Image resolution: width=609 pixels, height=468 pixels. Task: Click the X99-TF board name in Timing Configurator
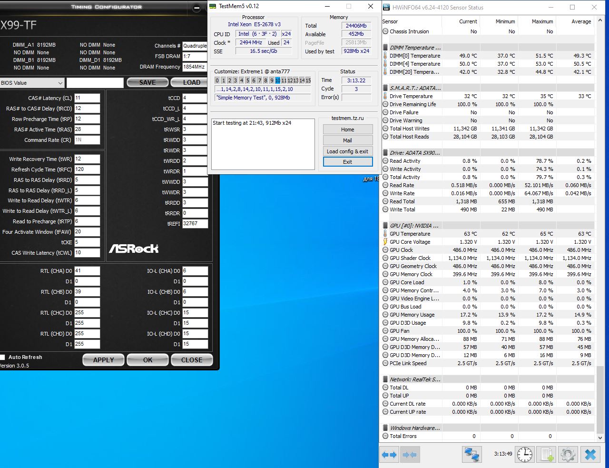click(18, 25)
